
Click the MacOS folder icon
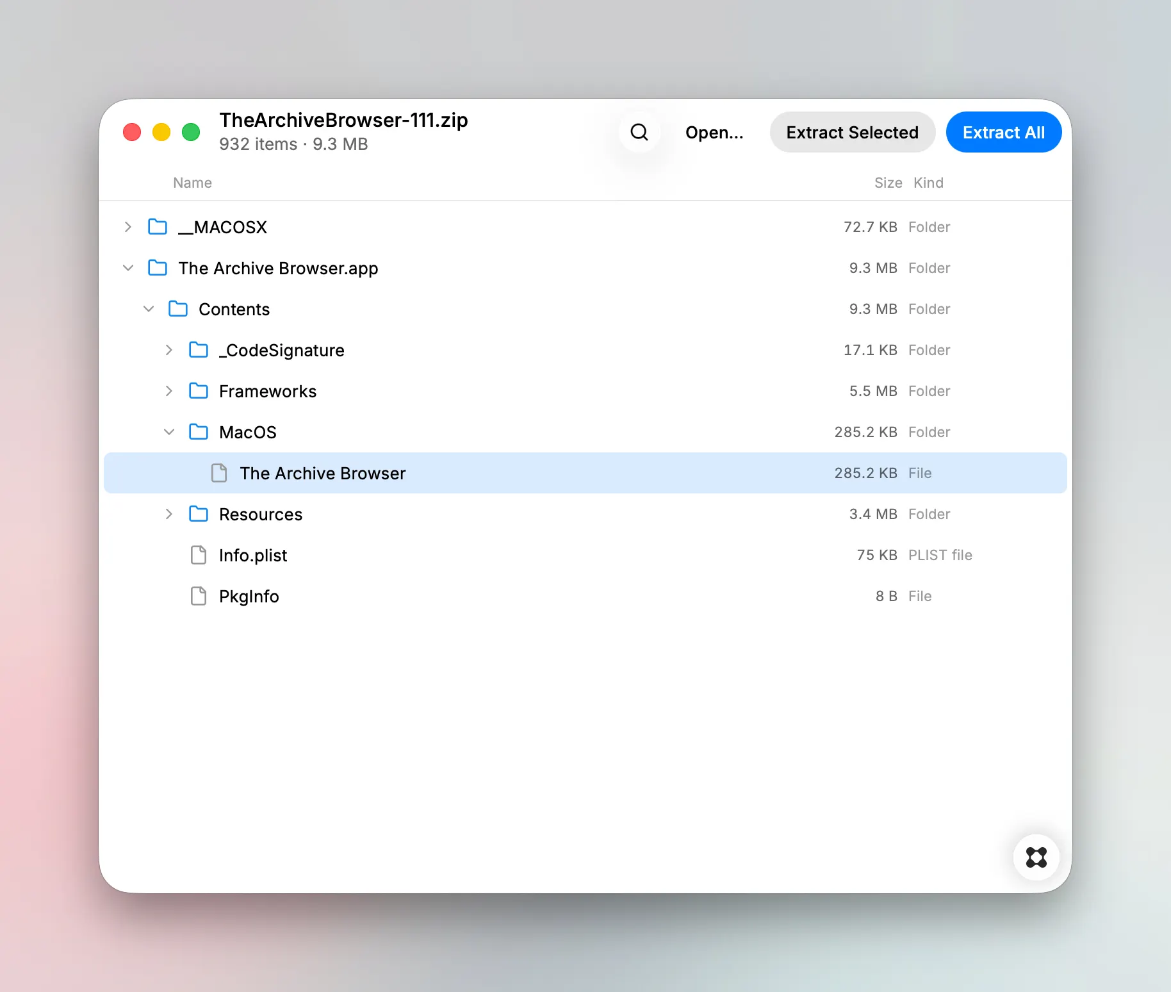coord(199,432)
